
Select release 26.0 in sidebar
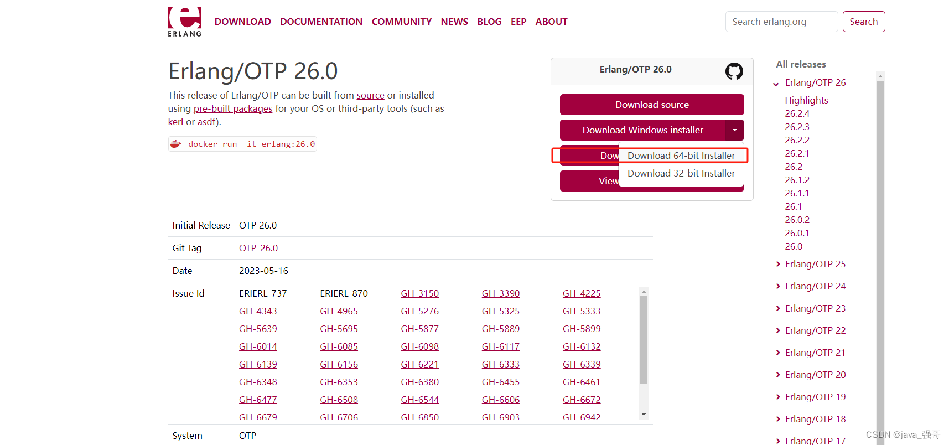(x=794, y=246)
